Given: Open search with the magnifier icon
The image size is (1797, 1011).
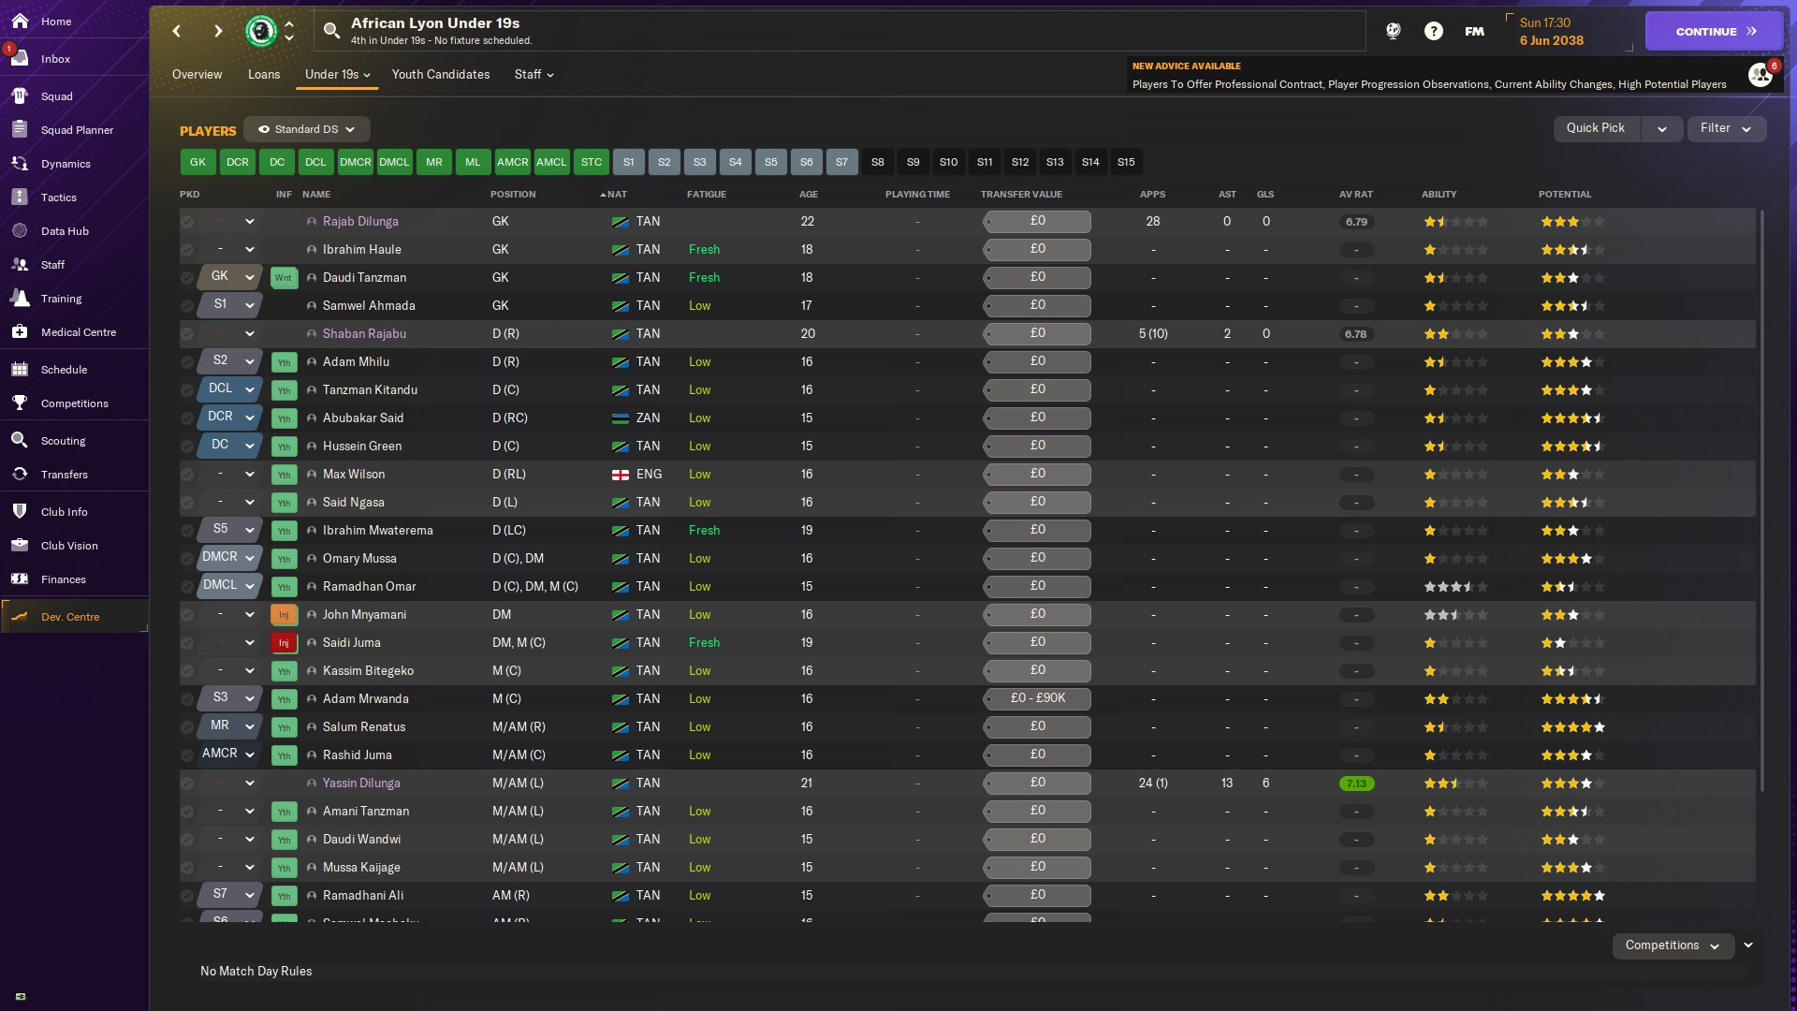Looking at the screenshot, I should tap(331, 31).
